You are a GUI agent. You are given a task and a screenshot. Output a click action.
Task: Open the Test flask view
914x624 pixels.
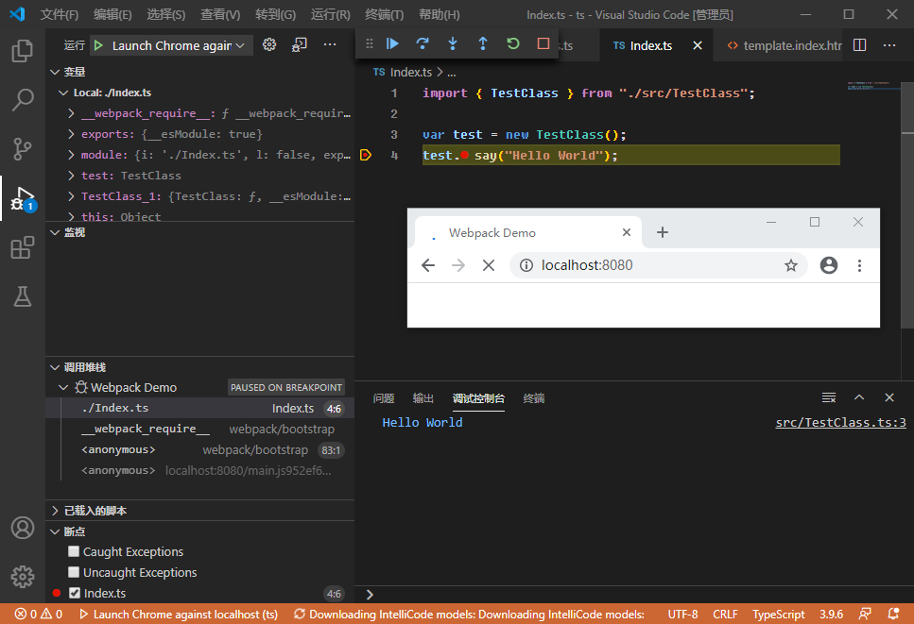tap(22, 296)
